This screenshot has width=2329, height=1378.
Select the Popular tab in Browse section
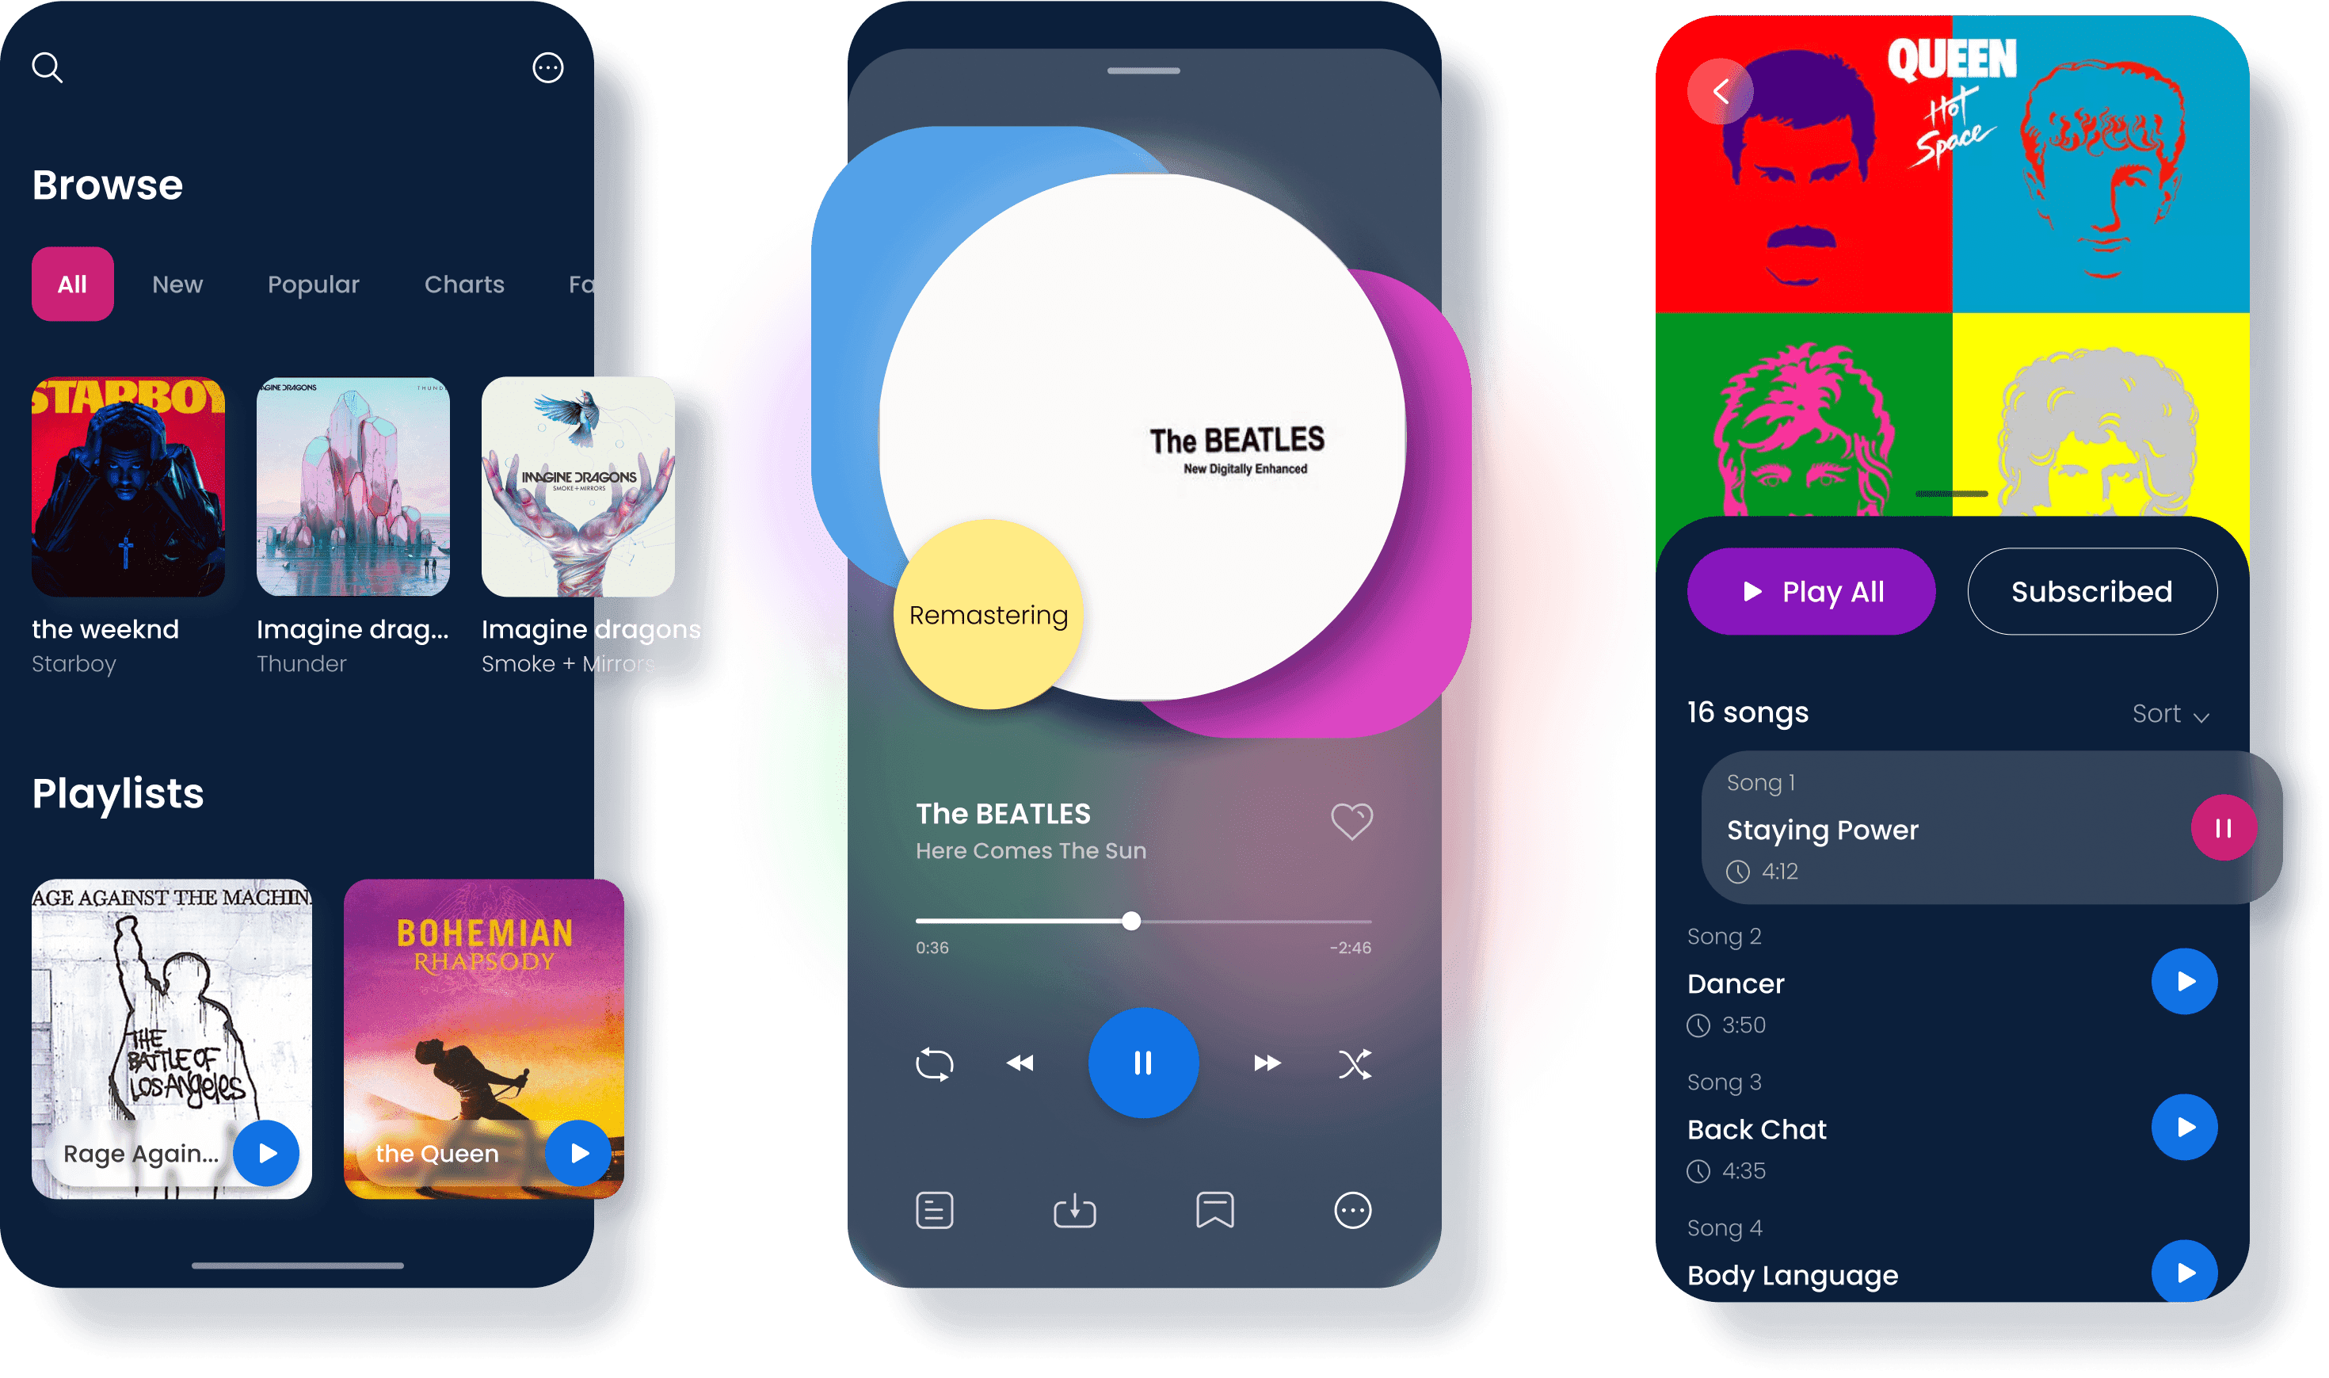[313, 285]
